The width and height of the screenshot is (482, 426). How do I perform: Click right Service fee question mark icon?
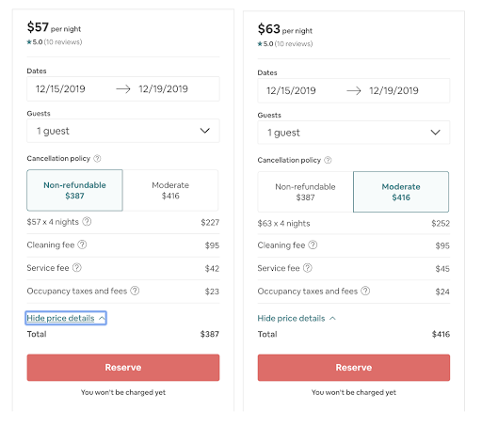(x=308, y=268)
